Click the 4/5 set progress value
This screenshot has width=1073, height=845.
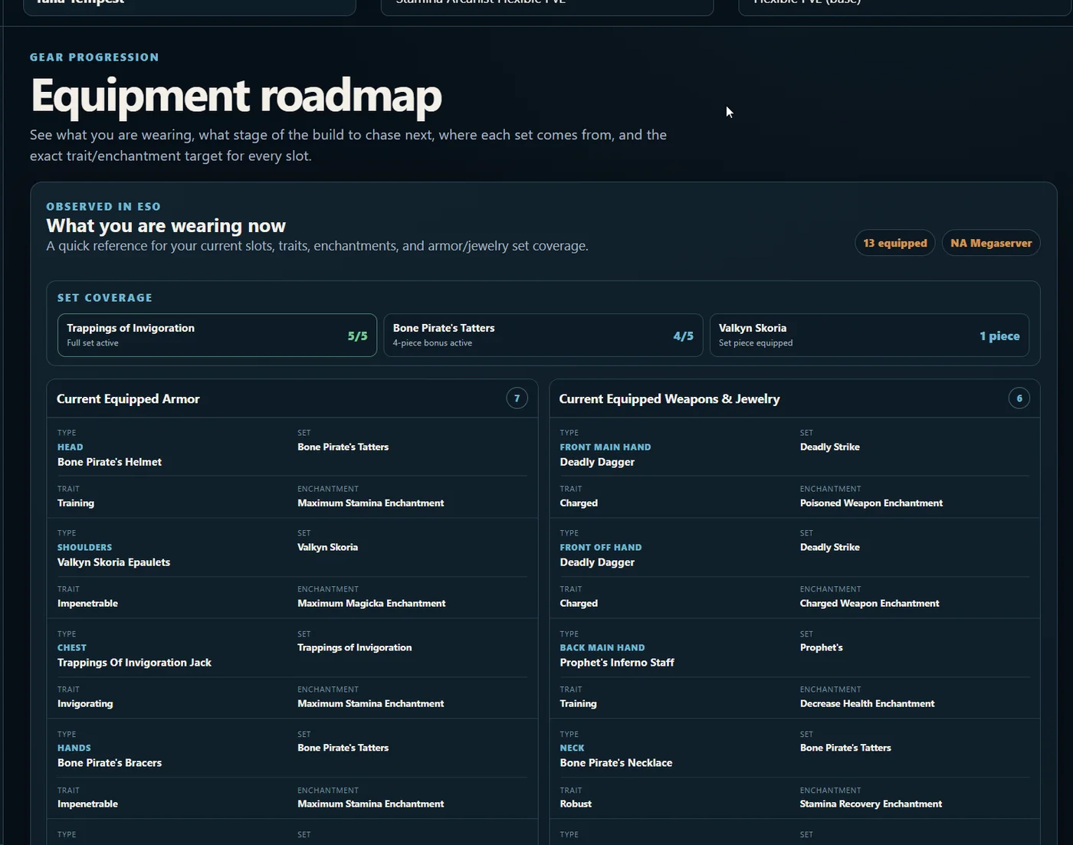click(683, 336)
